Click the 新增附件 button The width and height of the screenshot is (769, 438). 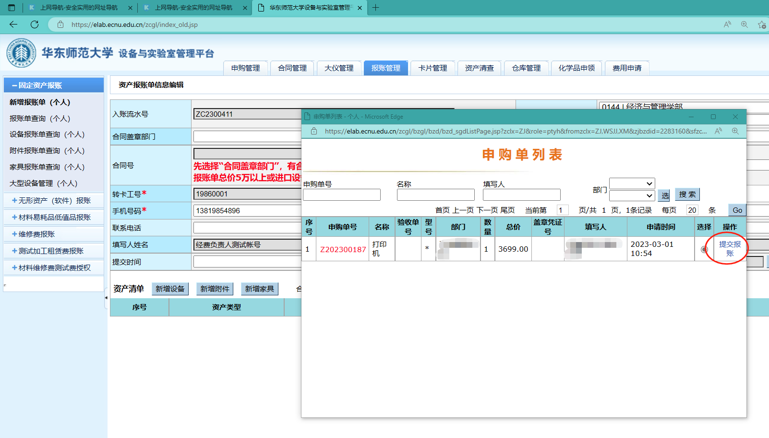tap(215, 289)
